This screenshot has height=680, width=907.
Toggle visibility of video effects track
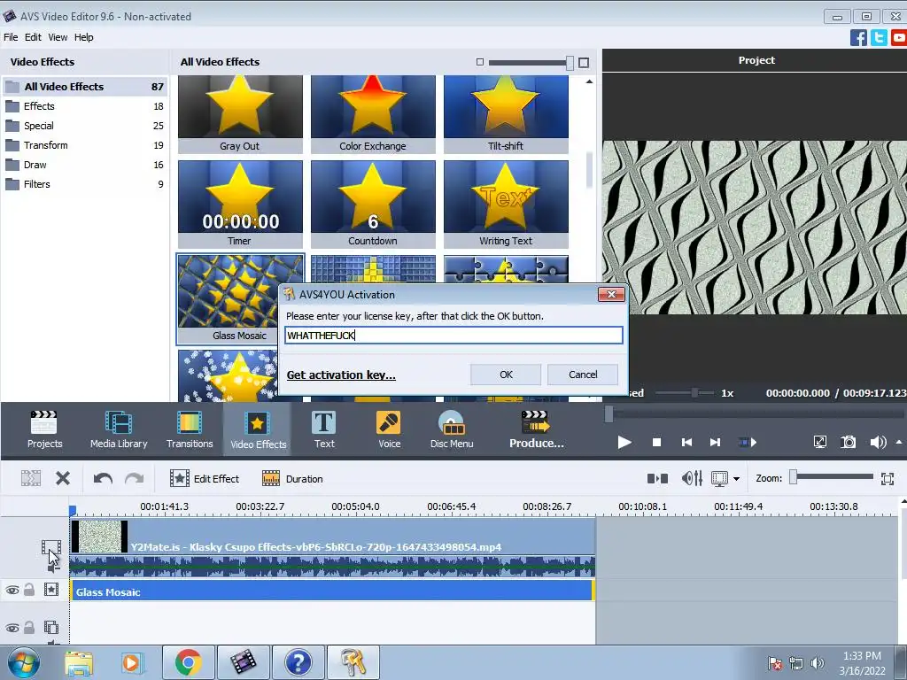[12, 590]
